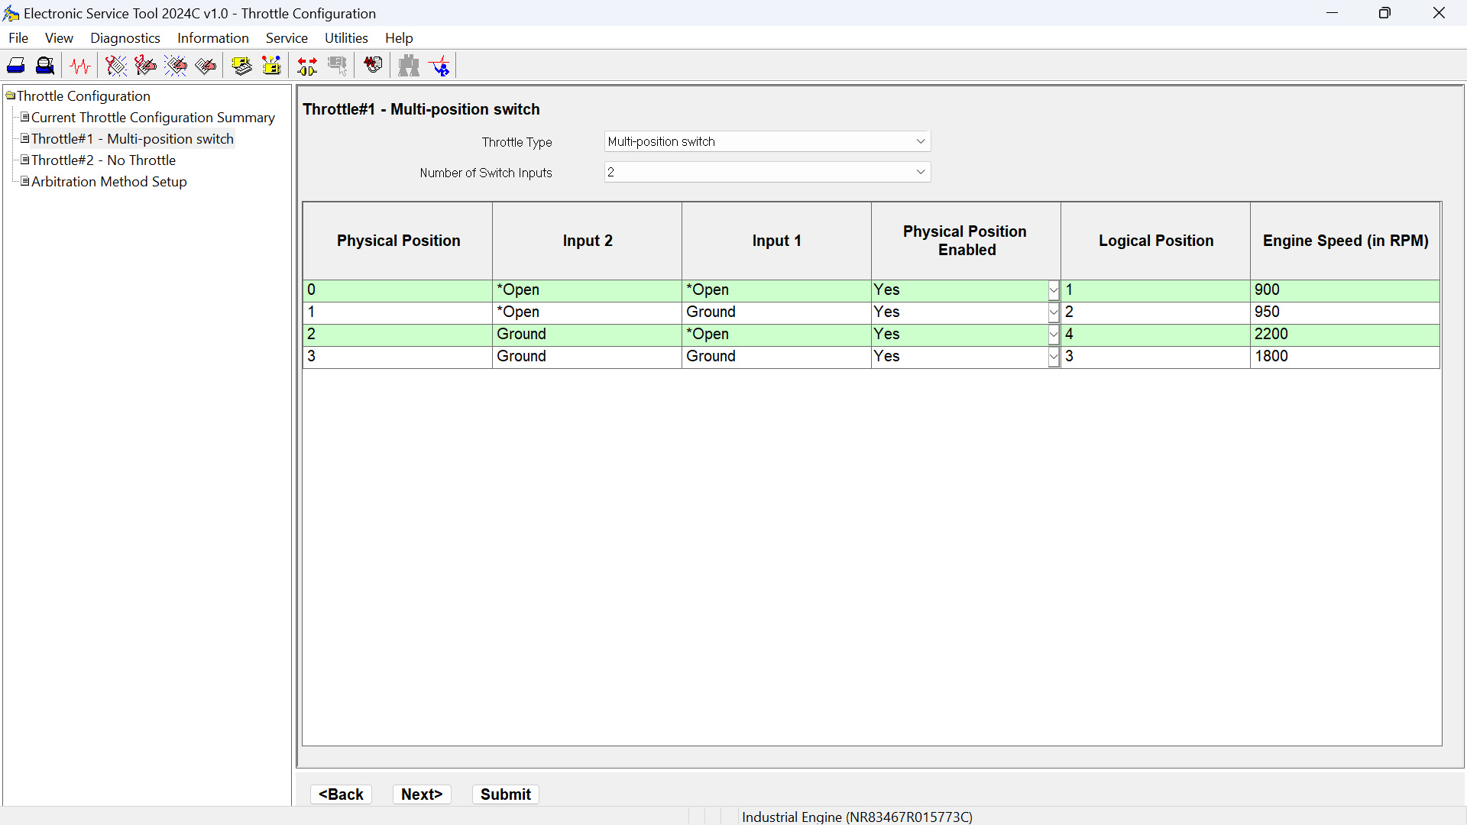
Task: Open Print Preview from the toolbar
Action: (x=45, y=66)
